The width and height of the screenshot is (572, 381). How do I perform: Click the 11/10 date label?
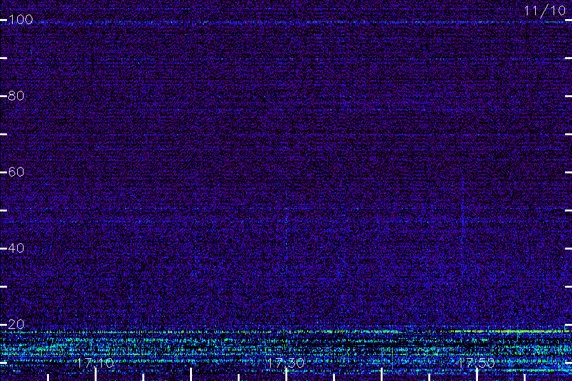[x=544, y=11]
